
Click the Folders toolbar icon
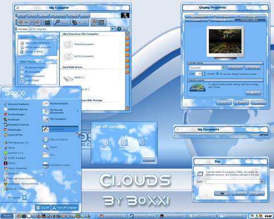pyautogui.click(x=75, y=22)
